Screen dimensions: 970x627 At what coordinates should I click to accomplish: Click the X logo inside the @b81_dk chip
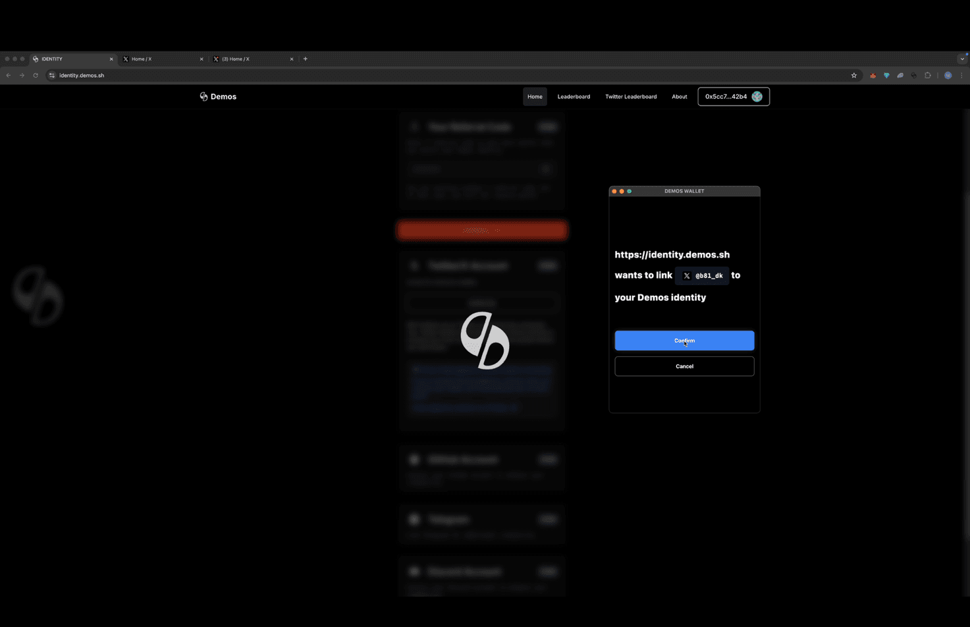tap(686, 275)
